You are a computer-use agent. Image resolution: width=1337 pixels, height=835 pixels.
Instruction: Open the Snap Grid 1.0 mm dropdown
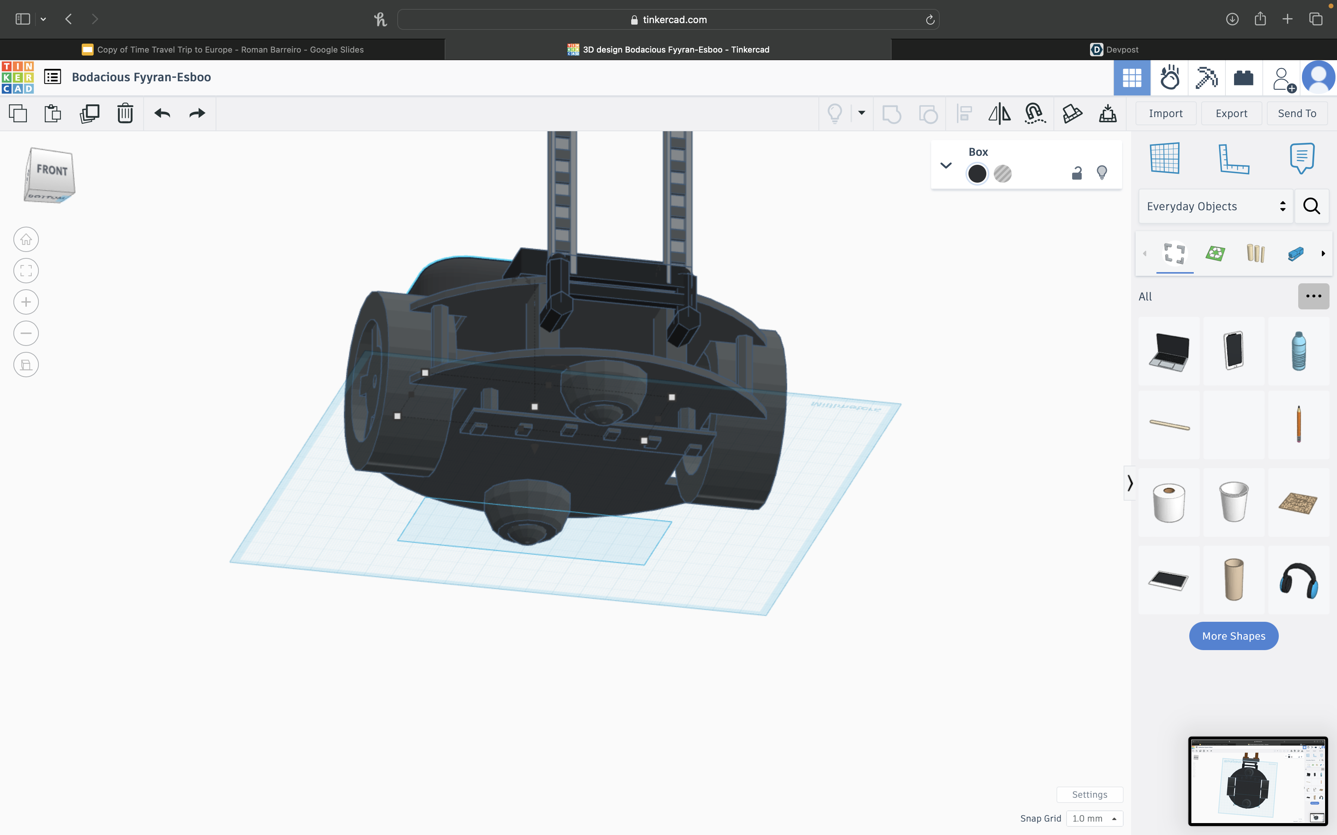click(x=1094, y=819)
